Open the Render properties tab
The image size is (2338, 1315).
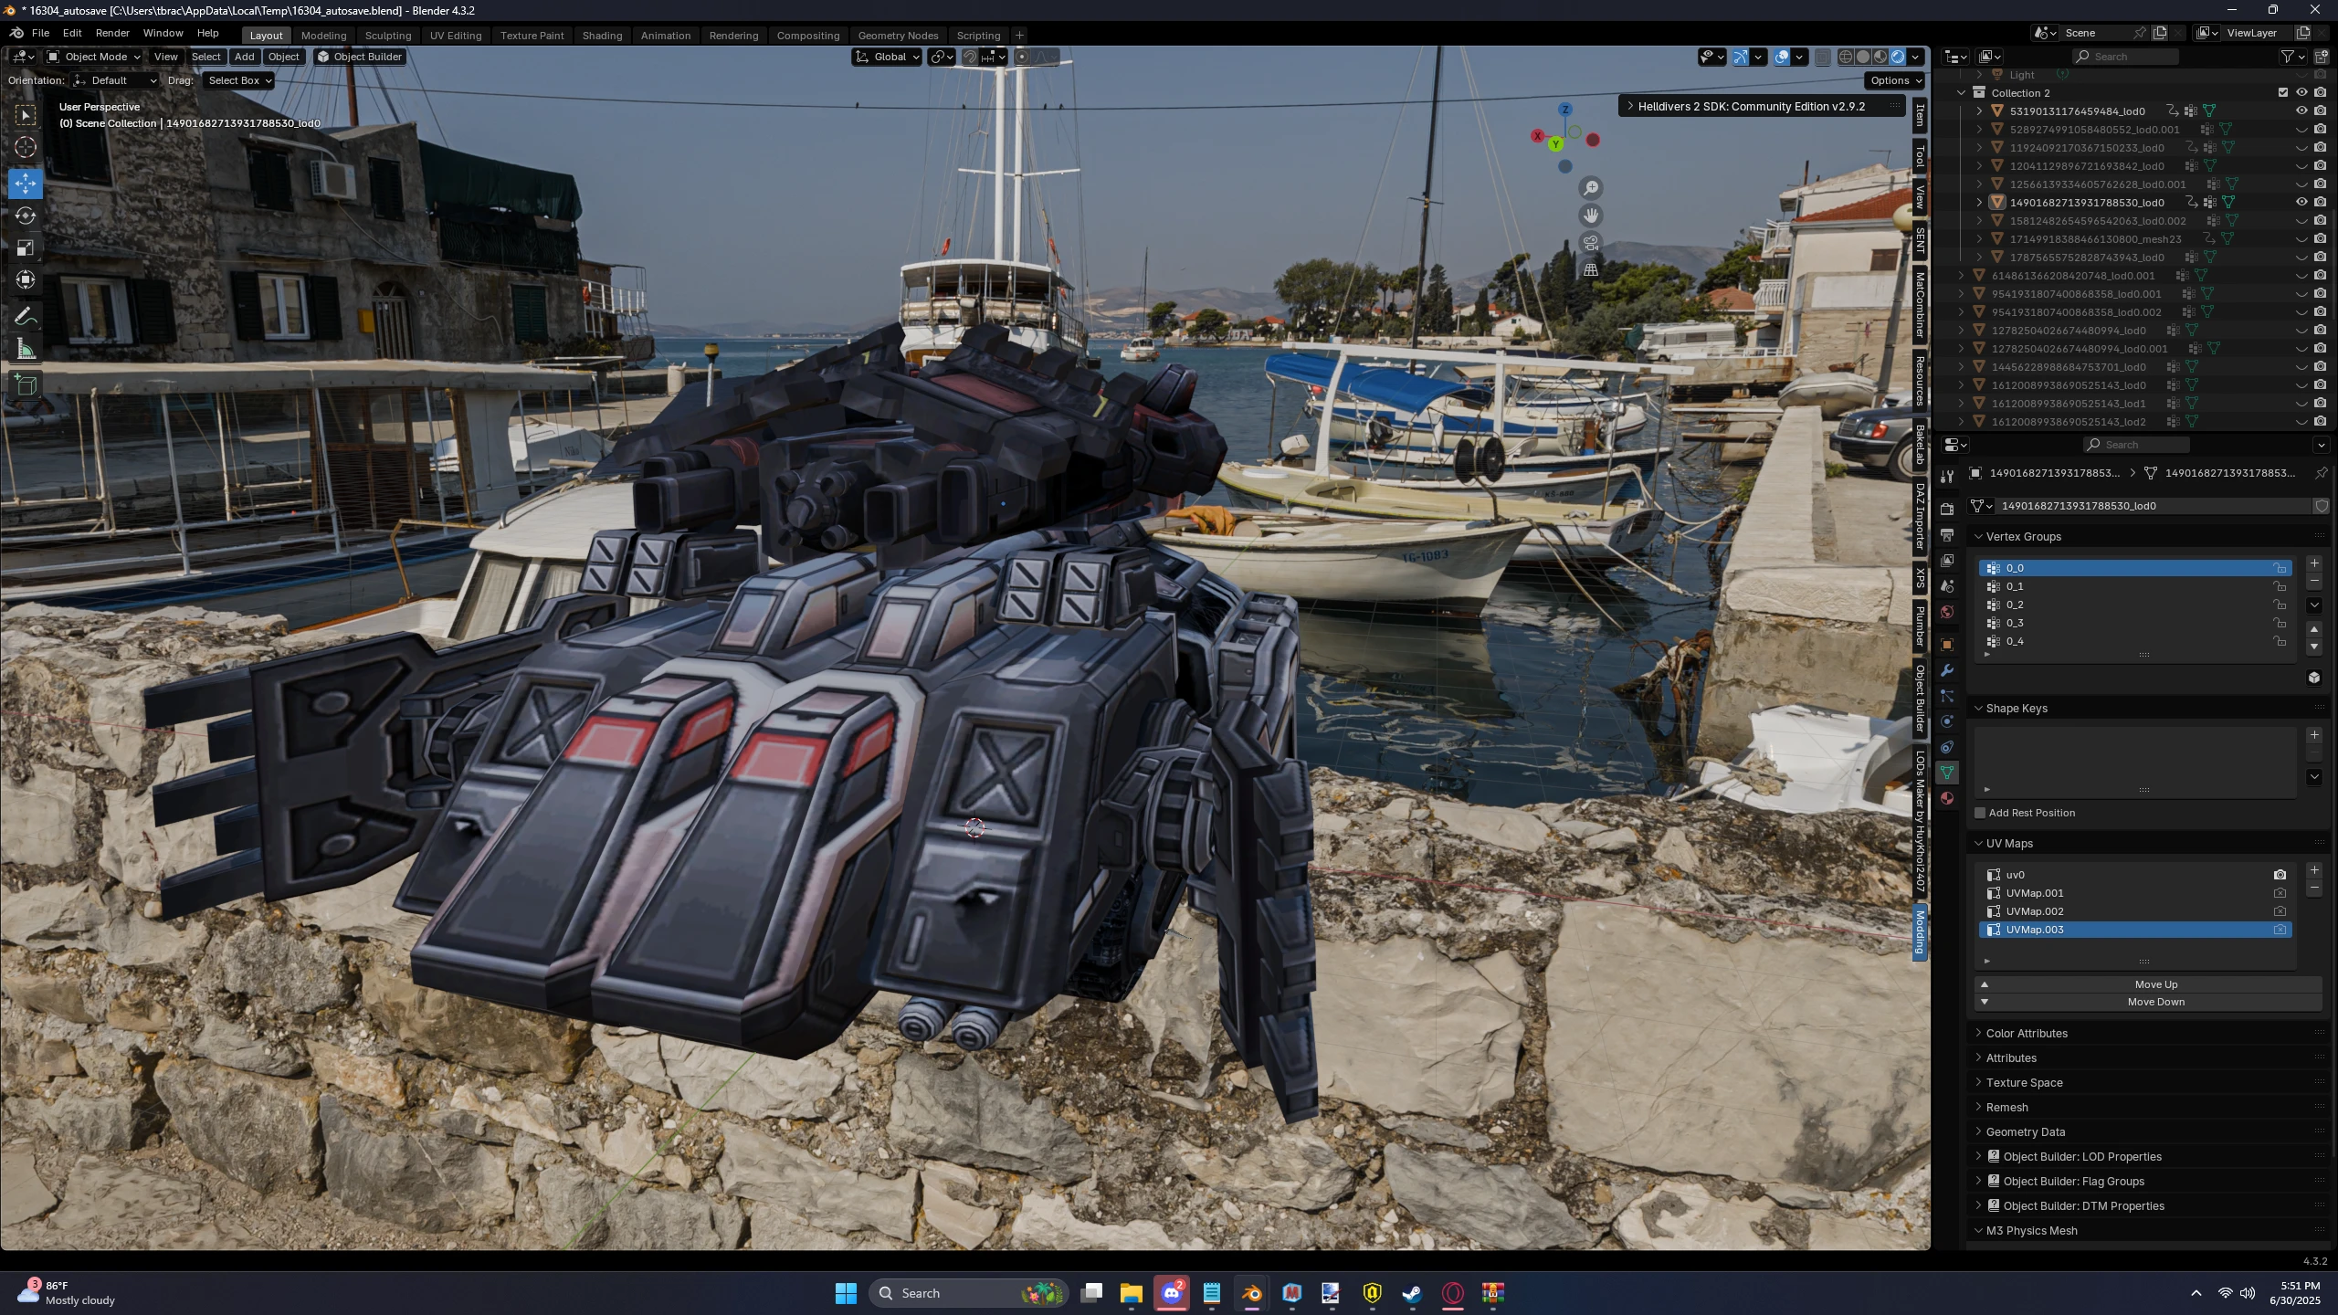point(1947,510)
